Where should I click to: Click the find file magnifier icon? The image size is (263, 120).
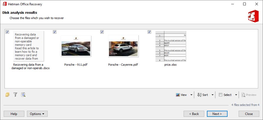click(x=23, y=95)
